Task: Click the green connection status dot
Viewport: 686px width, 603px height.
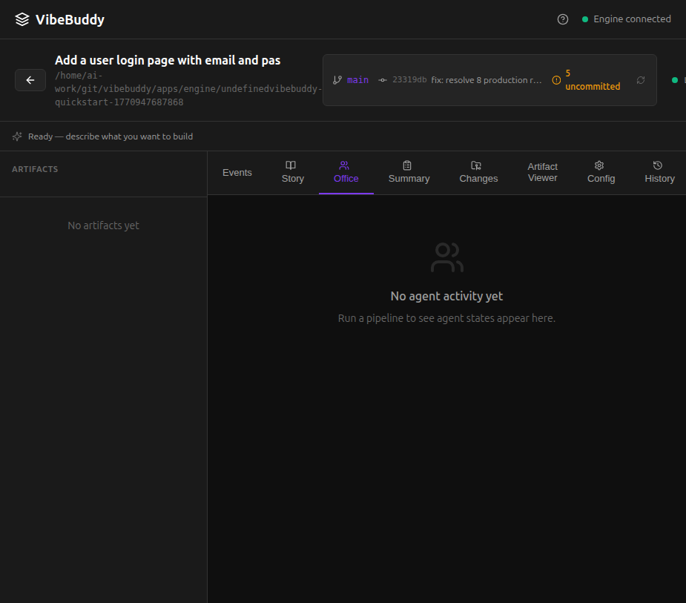Action: click(585, 19)
